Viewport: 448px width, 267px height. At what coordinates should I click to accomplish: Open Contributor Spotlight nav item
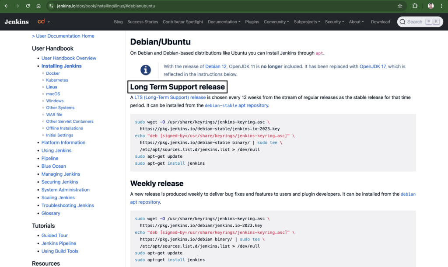click(183, 22)
